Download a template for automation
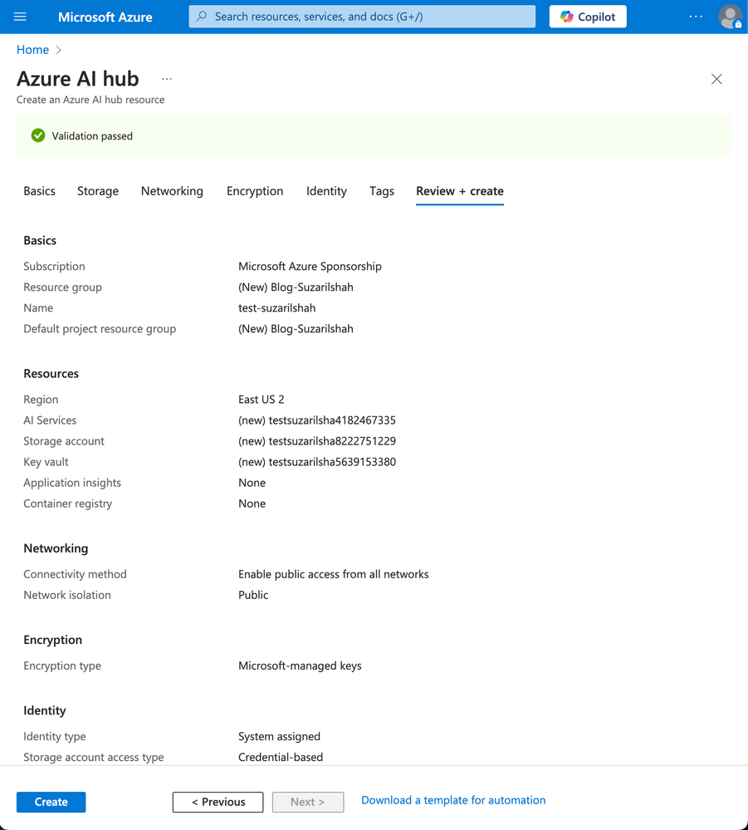 point(453,800)
